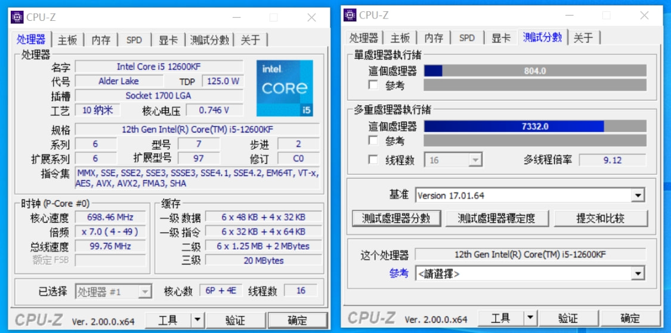Click the 三级 cache value 20 MBytes
Image resolution: width=671 pixels, height=333 pixels.
pos(264,260)
